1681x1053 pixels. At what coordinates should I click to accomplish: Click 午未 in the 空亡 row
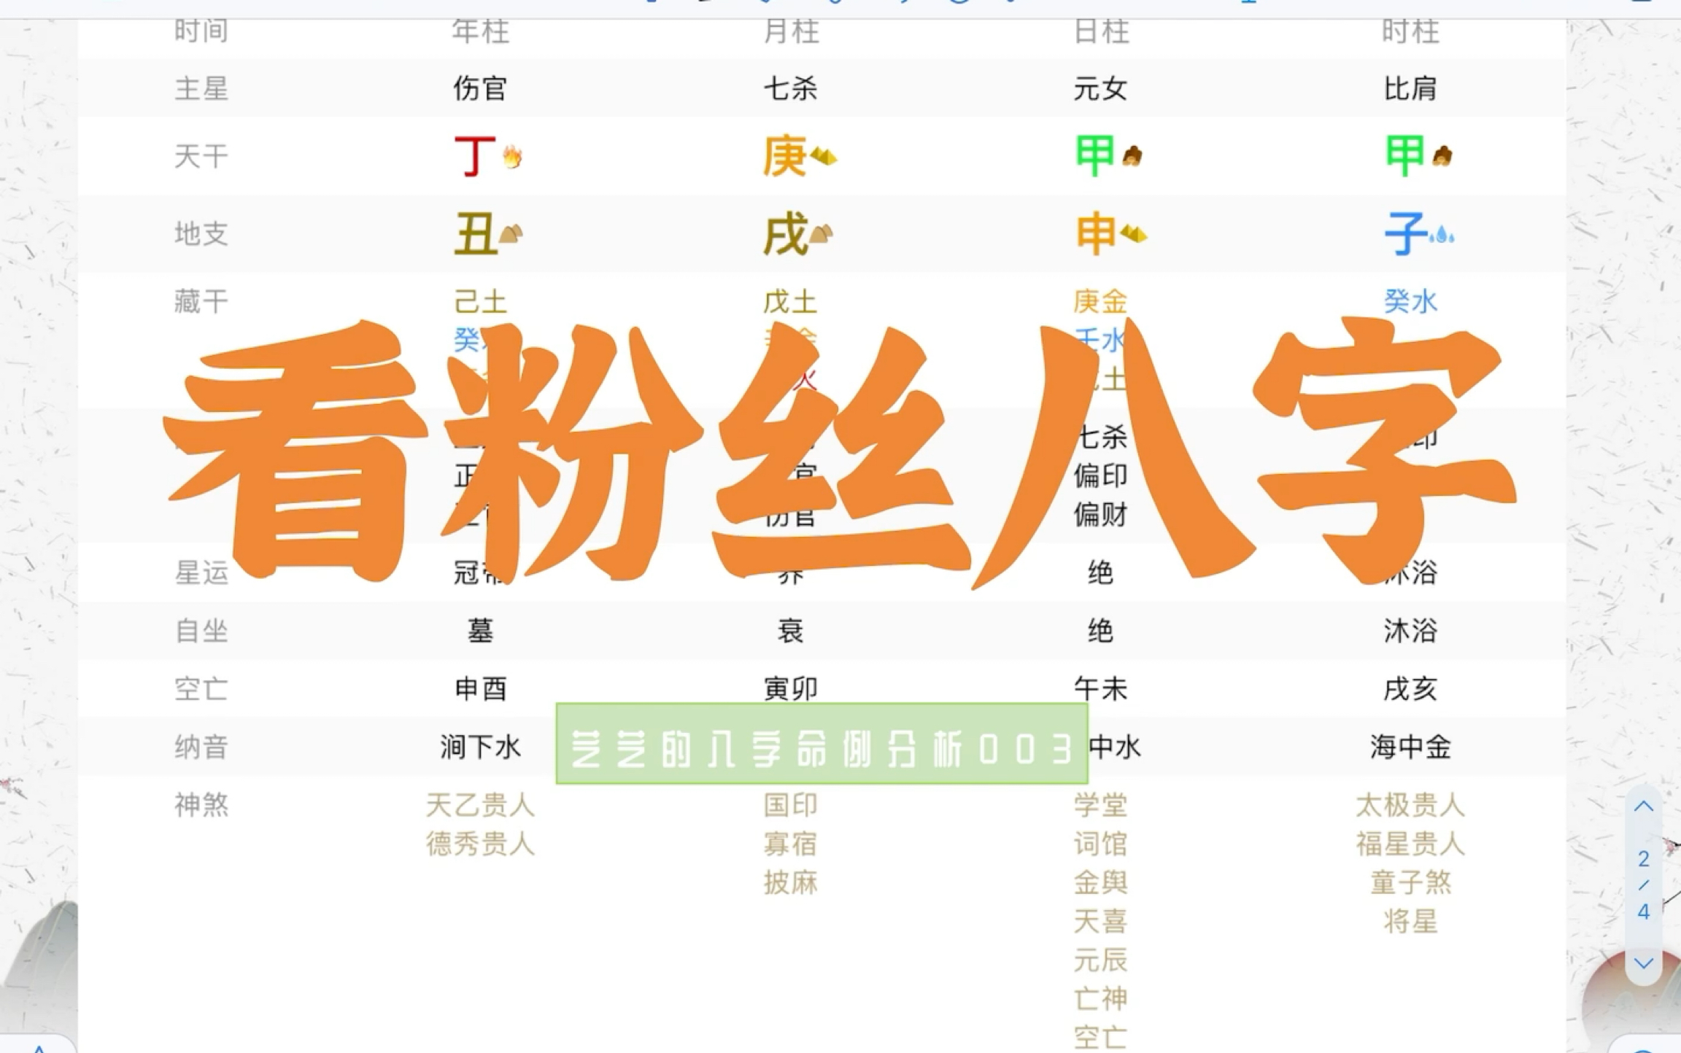1100,688
